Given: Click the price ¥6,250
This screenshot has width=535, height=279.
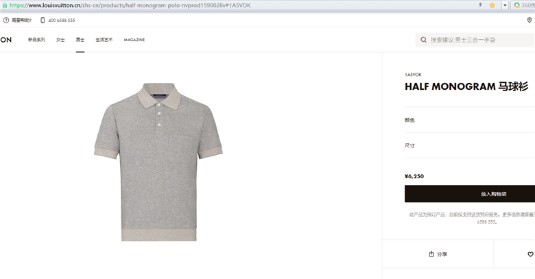Looking at the screenshot, I should (414, 176).
